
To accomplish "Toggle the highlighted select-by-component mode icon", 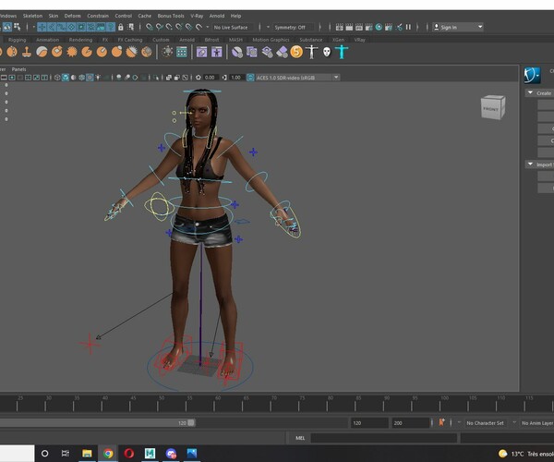I will click(7, 27).
